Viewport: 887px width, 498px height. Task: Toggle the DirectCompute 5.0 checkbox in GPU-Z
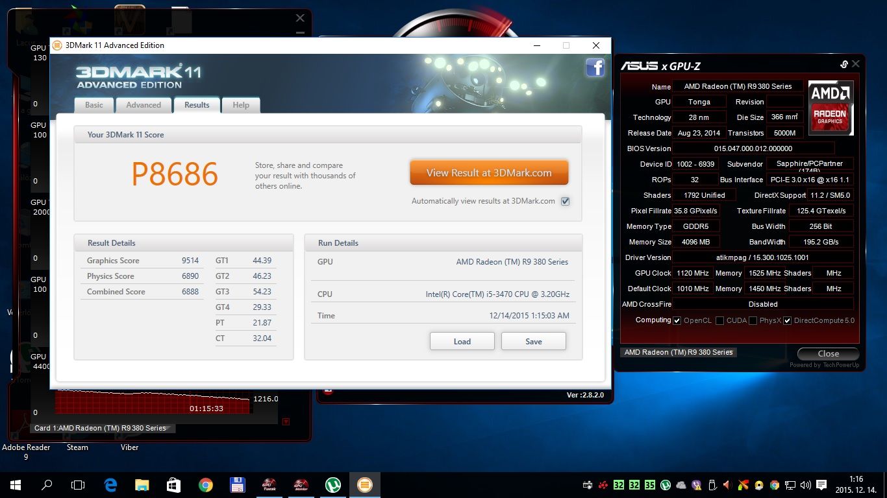tap(788, 320)
